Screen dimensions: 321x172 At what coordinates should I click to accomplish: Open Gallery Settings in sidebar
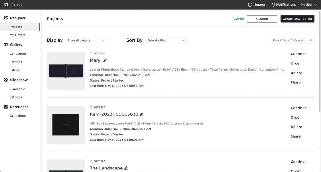(16, 62)
